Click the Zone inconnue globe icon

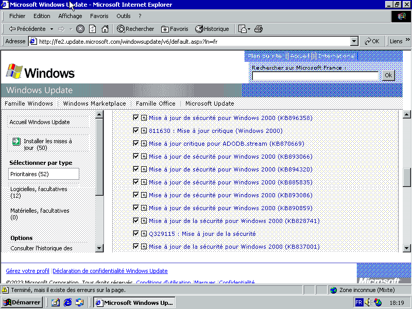pos(333,290)
